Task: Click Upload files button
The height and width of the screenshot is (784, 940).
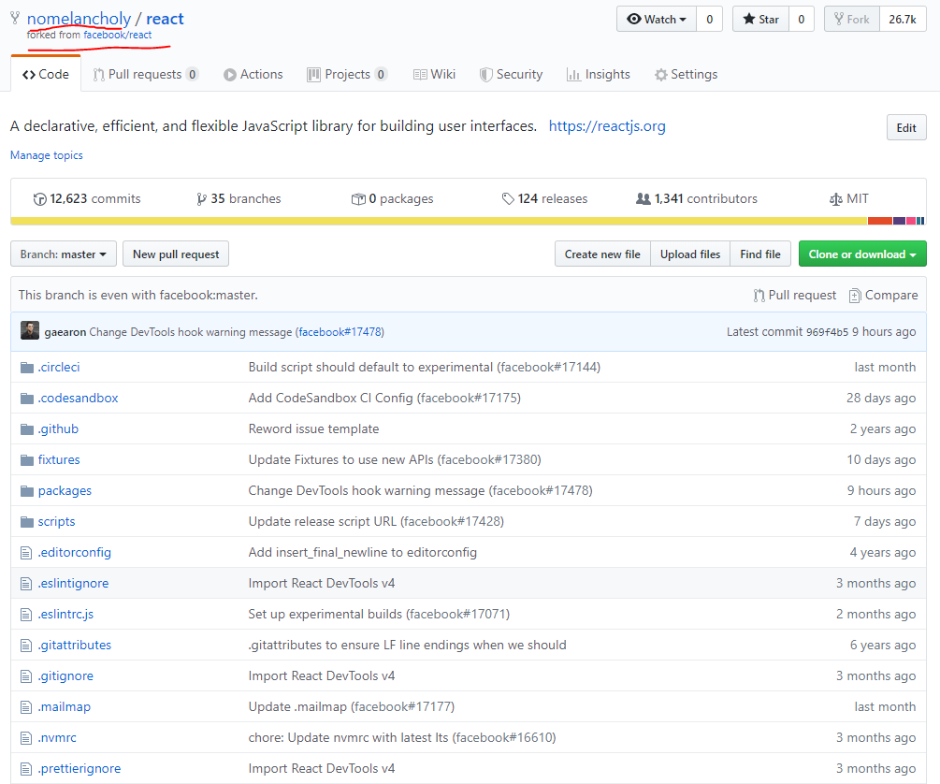Action: coord(690,254)
